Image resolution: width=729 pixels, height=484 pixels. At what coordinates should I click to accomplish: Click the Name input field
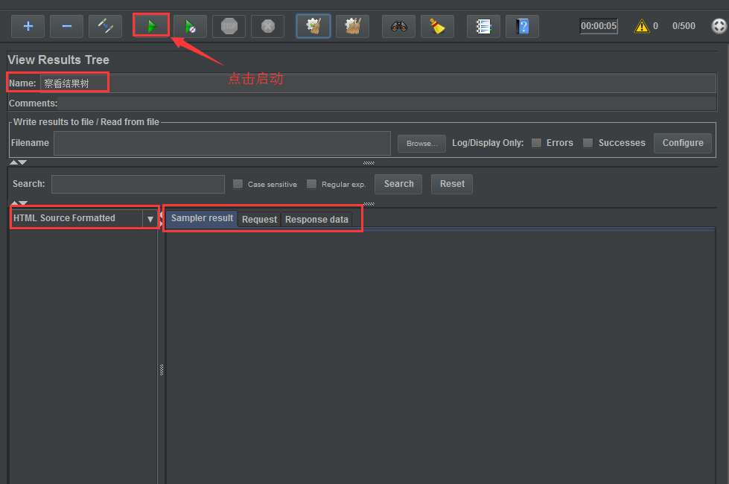point(378,83)
